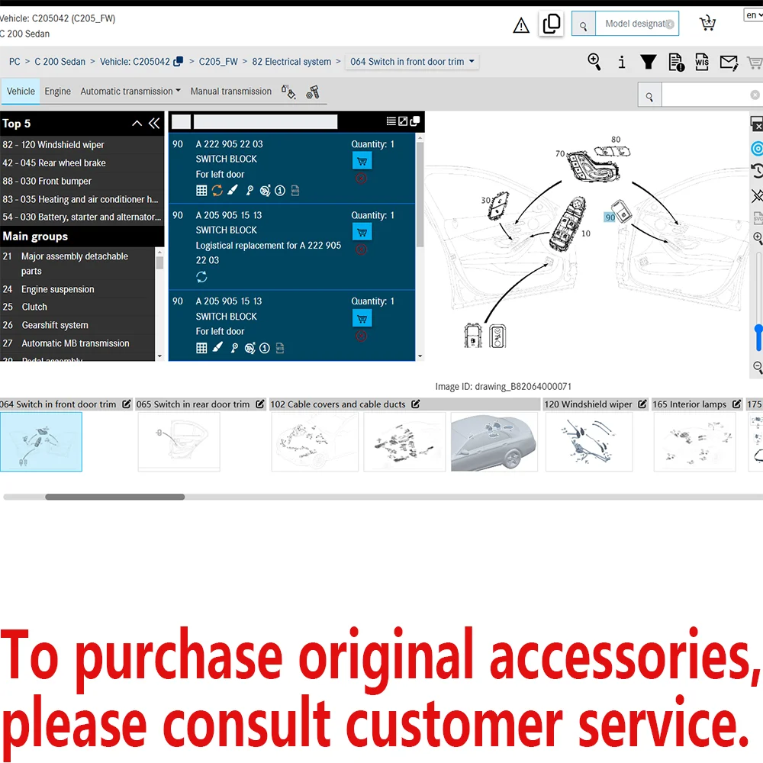Click the parts list vertical scrollbar
This screenshot has width=763, height=763.
click(x=420, y=195)
